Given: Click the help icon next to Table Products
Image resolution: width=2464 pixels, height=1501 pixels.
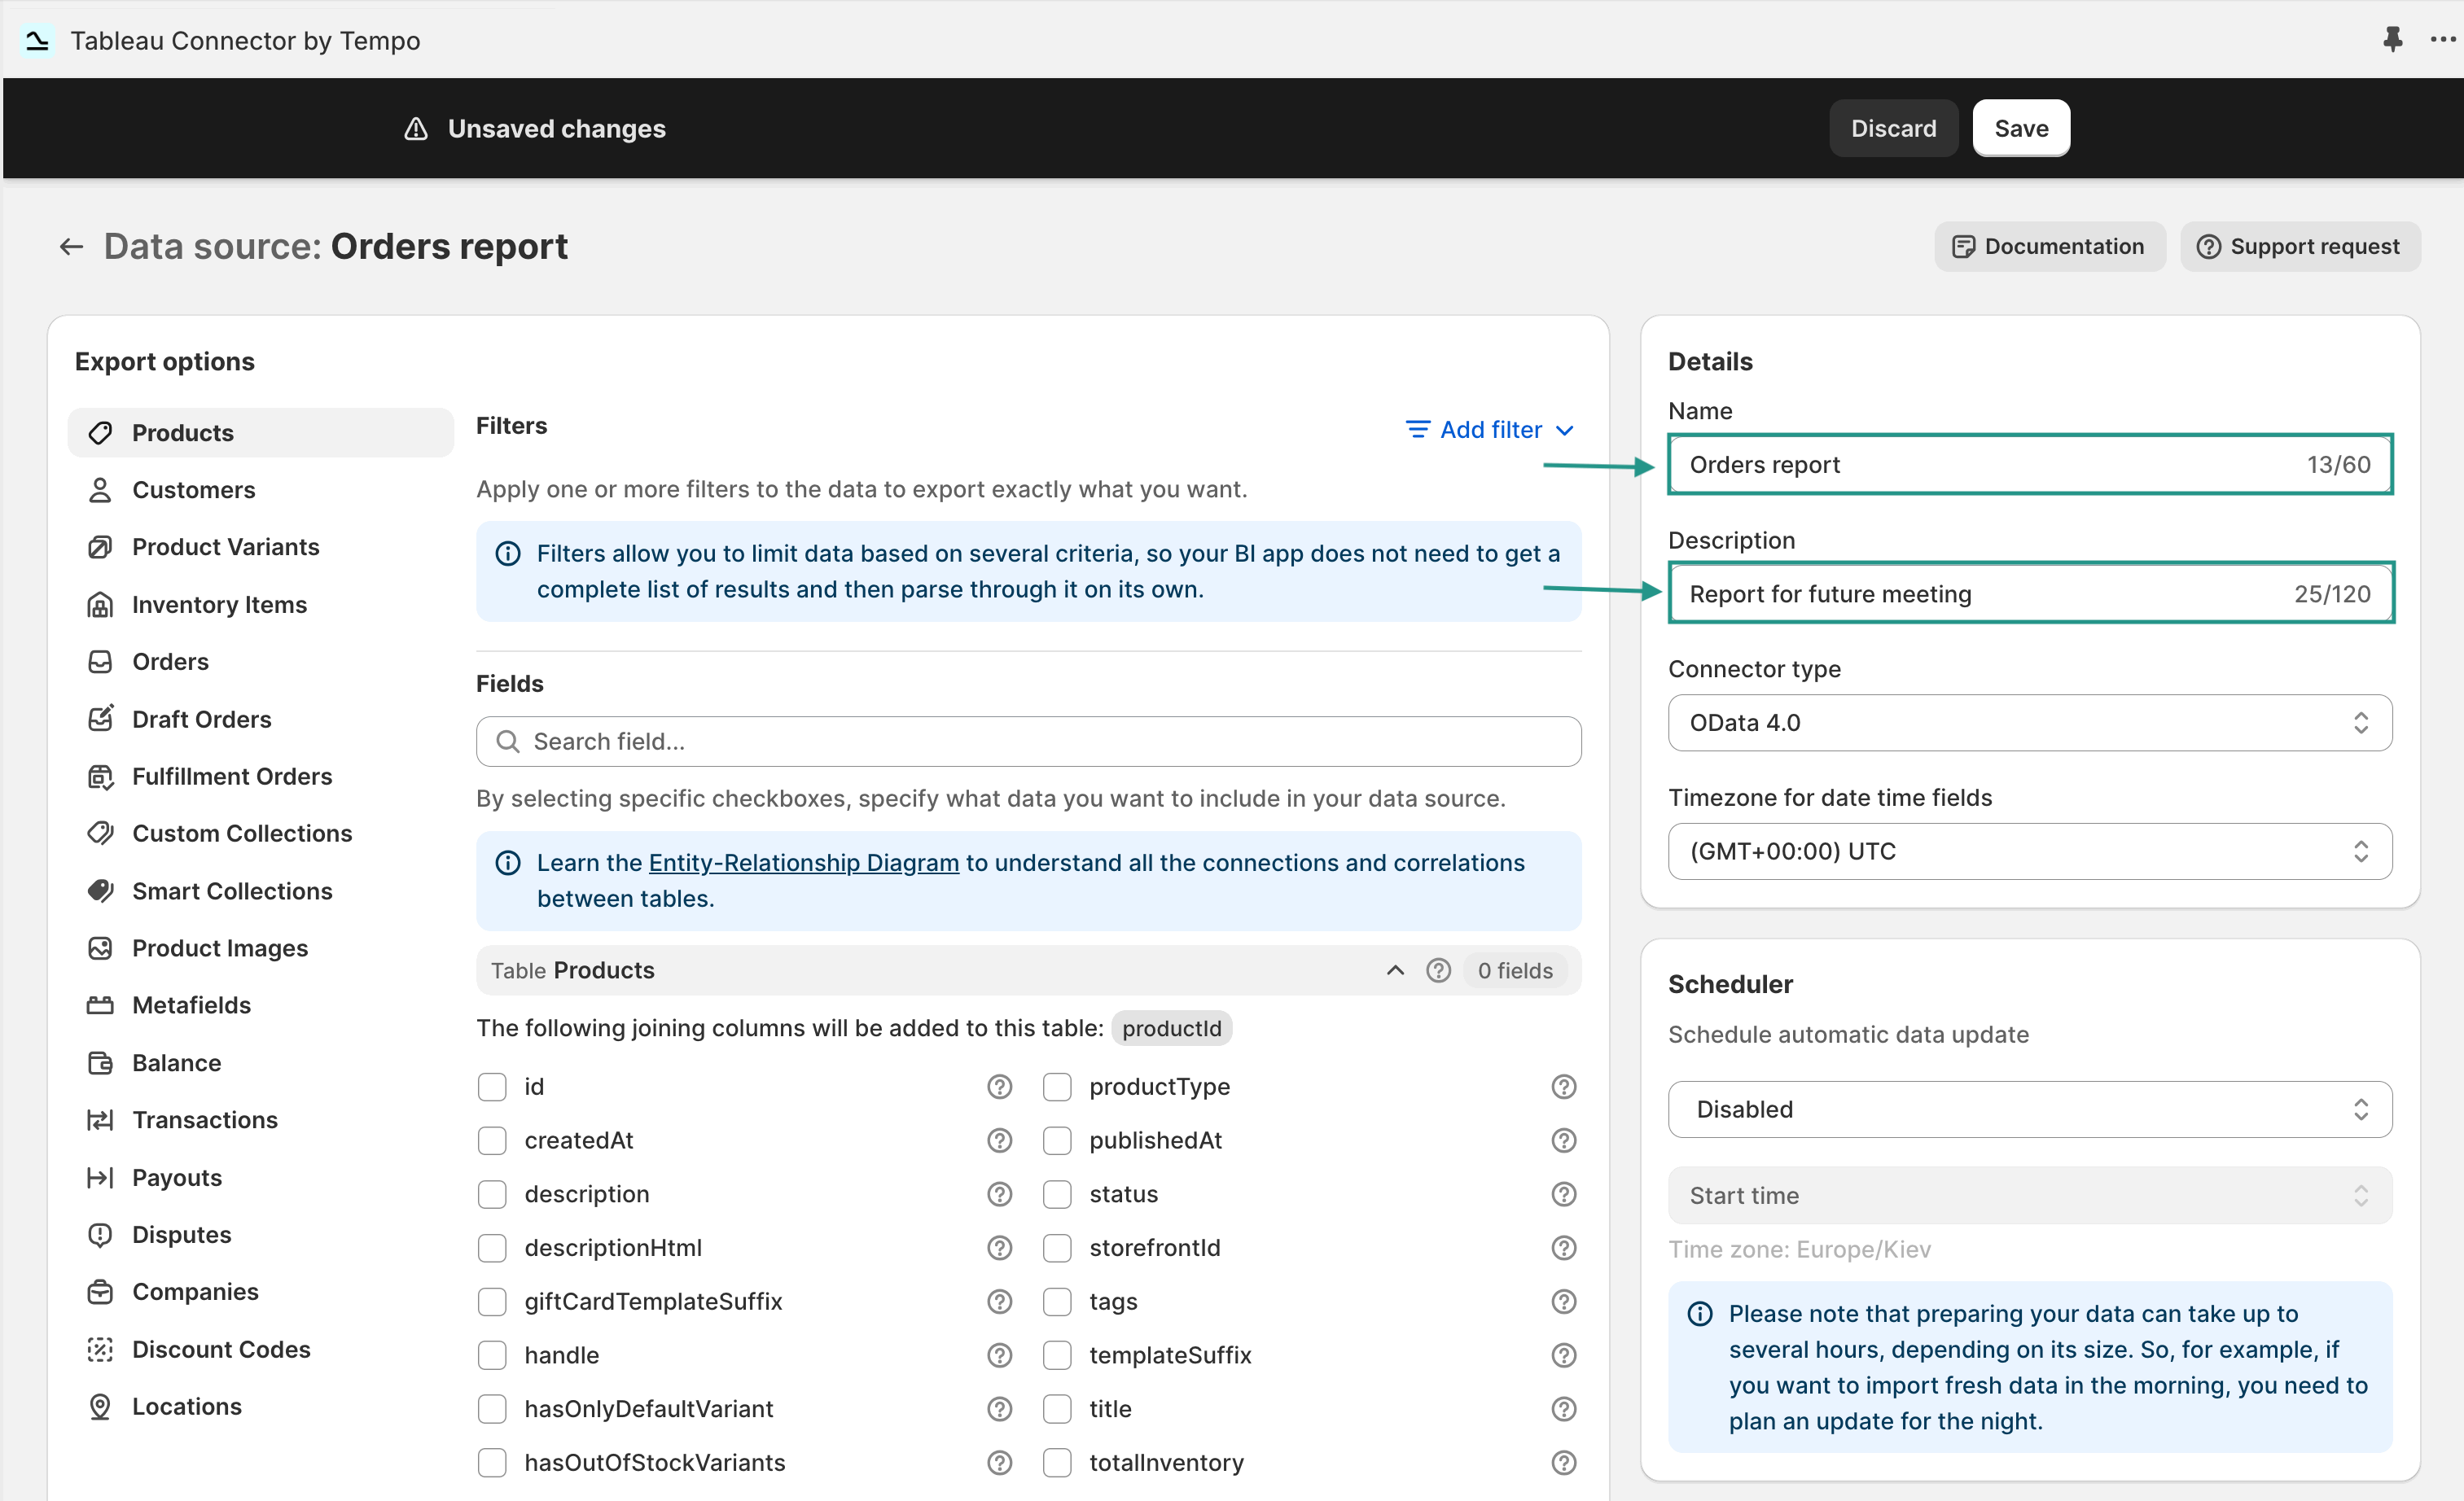Looking at the screenshot, I should tap(1439, 969).
